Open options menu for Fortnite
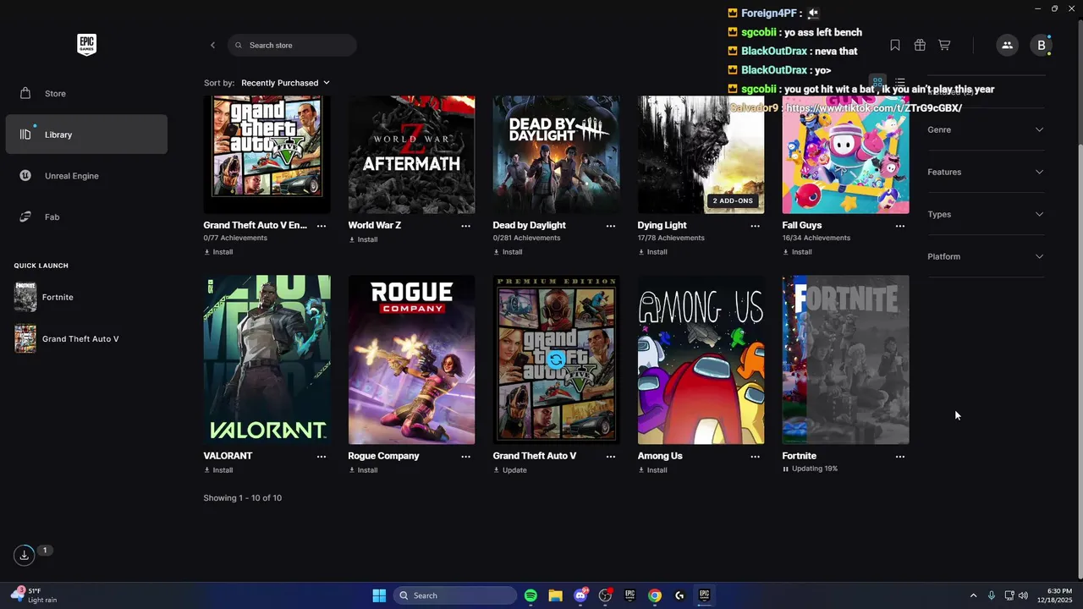This screenshot has height=609, width=1083. pos(900,457)
